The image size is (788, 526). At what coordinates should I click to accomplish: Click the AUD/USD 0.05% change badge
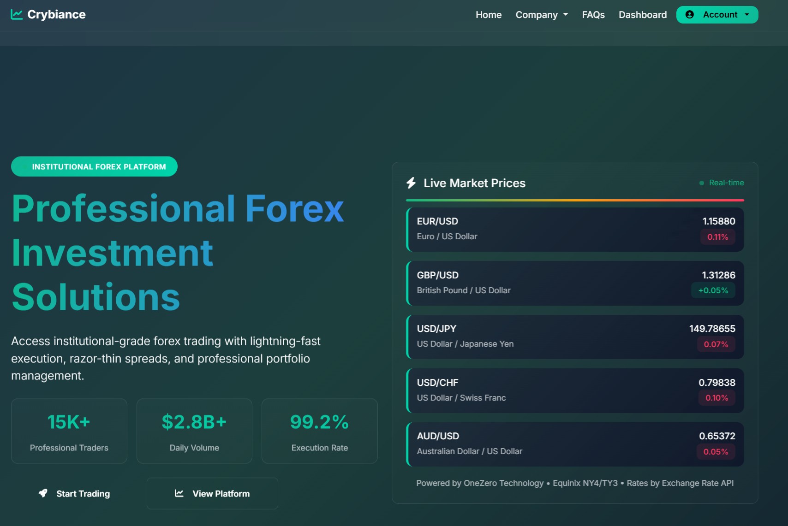click(x=715, y=452)
